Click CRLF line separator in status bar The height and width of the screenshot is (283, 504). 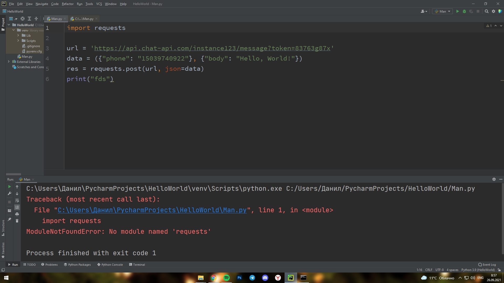pos(429,270)
